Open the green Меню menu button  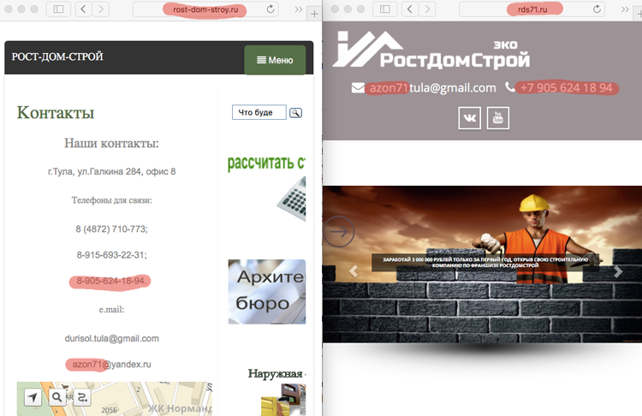(x=275, y=60)
